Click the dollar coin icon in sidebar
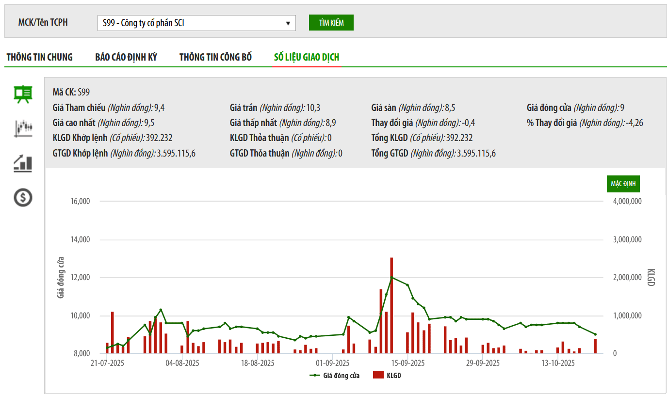The height and width of the screenshot is (394, 668). coord(23,197)
